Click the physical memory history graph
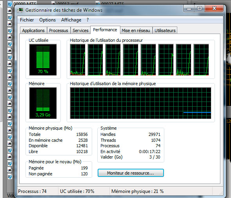The height and width of the screenshot is (198, 231). click(140, 103)
